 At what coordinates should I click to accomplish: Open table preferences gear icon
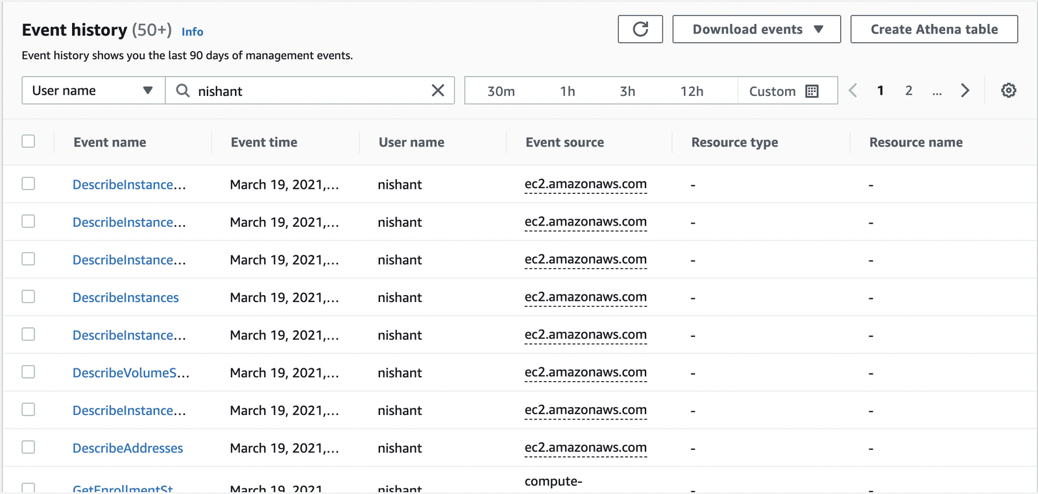pyautogui.click(x=1008, y=91)
